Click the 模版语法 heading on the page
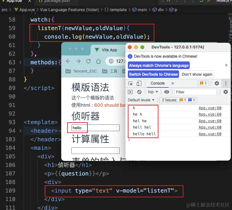 90,87
